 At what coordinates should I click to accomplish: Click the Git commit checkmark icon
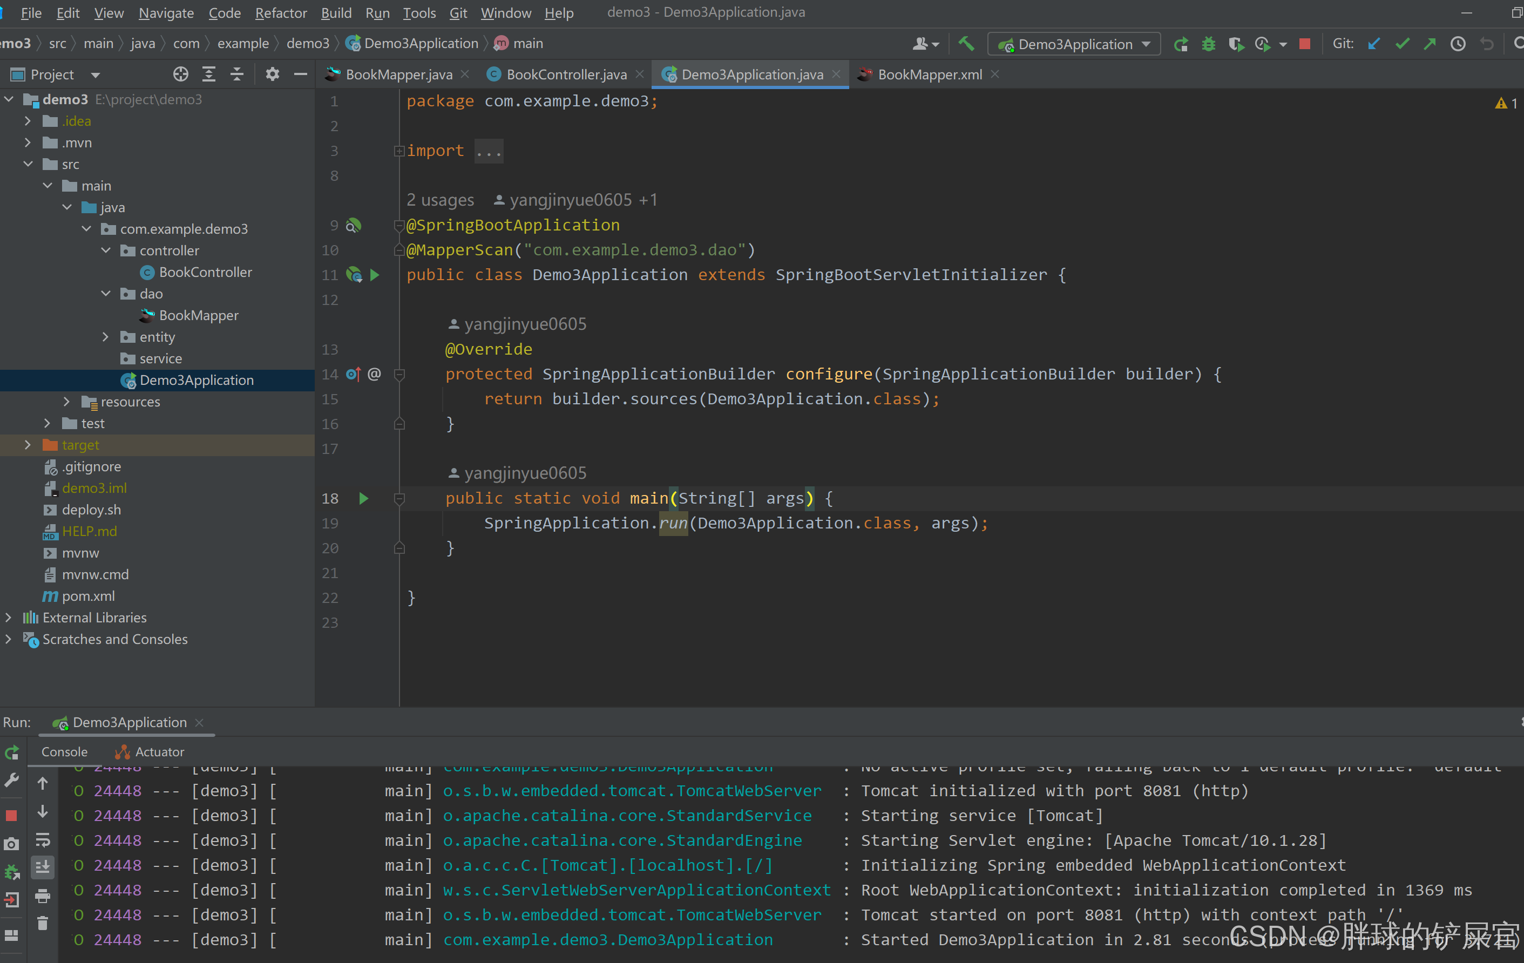[x=1402, y=44]
